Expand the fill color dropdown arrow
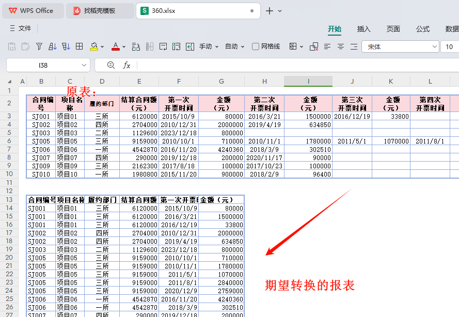Viewport: 459px width, 317px height. [102, 46]
